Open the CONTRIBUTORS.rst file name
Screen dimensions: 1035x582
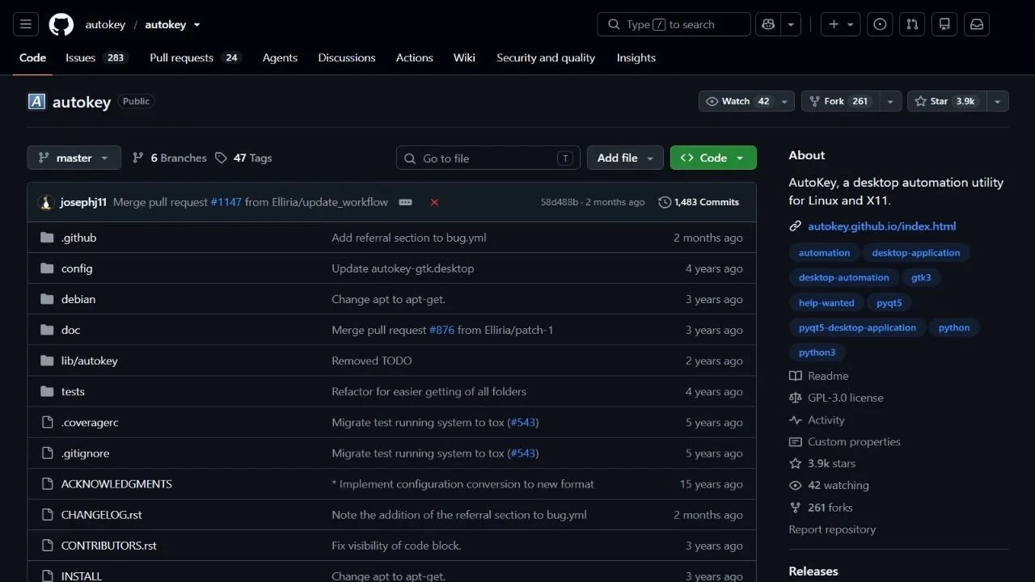109,546
